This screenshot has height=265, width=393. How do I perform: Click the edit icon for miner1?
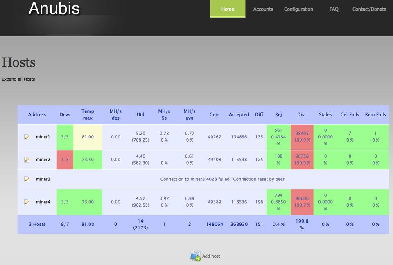click(x=27, y=137)
